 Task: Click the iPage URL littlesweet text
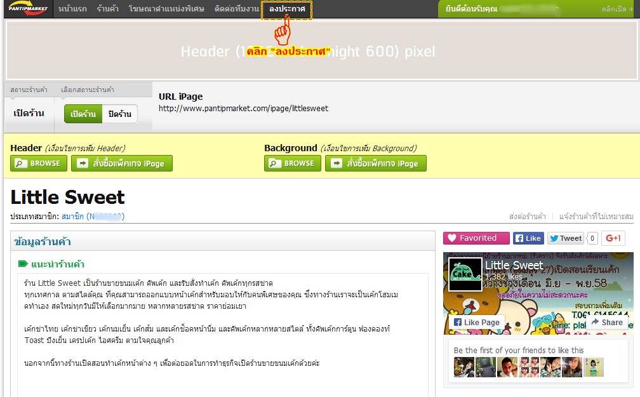click(243, 108)
